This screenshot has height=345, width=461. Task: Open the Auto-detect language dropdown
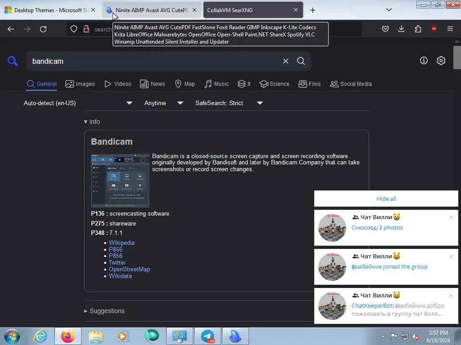click(78, 103)
